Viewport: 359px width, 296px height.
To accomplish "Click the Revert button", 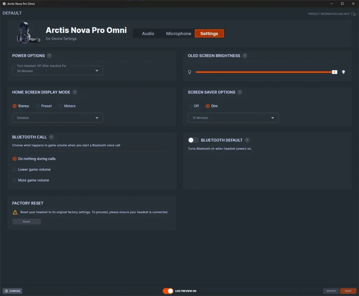I will [331, 291].
